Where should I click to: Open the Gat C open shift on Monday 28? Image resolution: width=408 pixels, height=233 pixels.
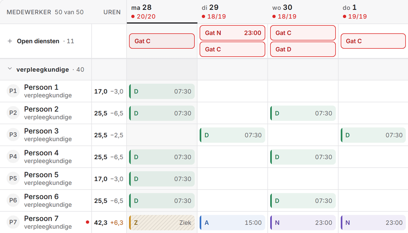tap(162, 41)
